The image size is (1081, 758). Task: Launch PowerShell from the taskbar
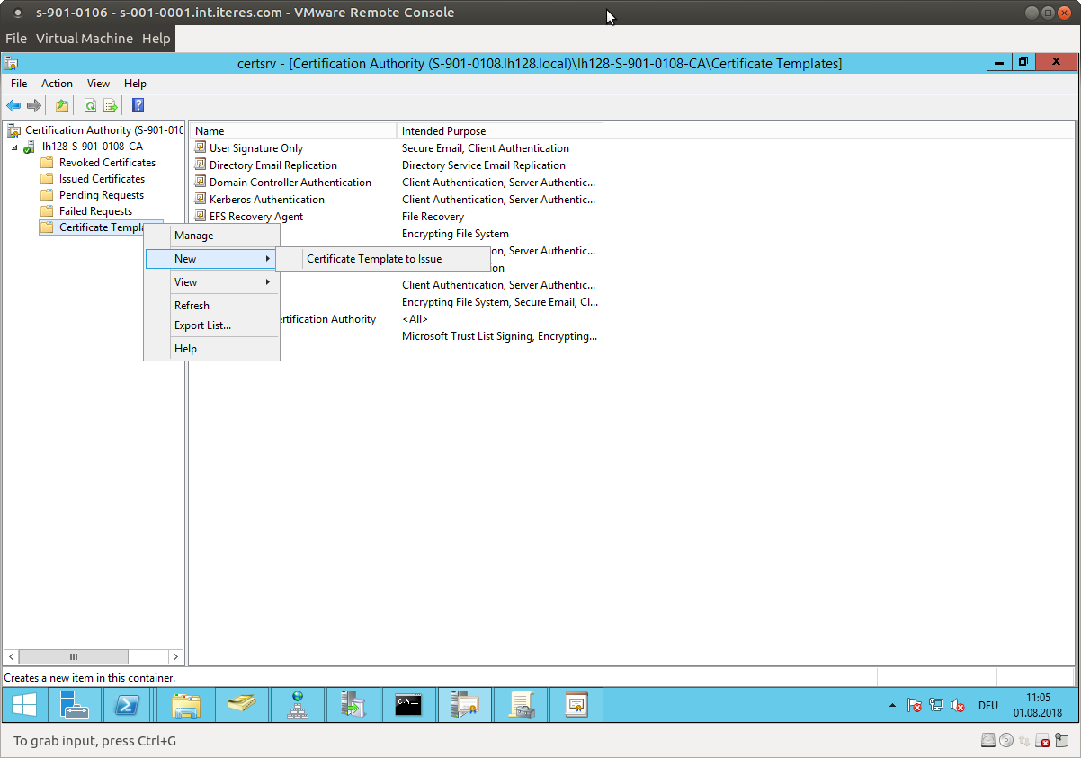coord(128,706)
